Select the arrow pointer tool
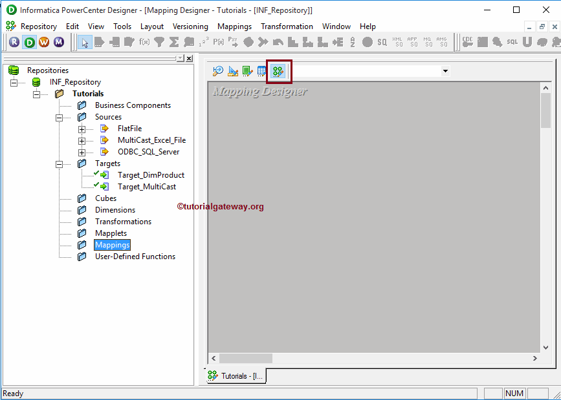The image size is (561, 400). point(85,43)
